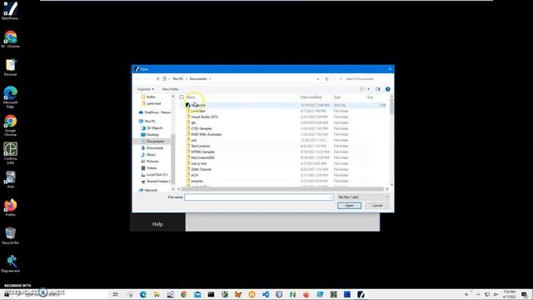
Task: Click the Help tab behind dialog
Action: (157, 224)
